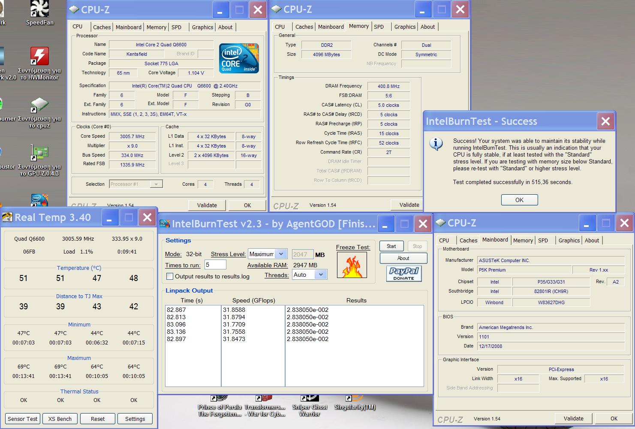Click the Intel Core 2 Quad logo

[x=239, y=58]
